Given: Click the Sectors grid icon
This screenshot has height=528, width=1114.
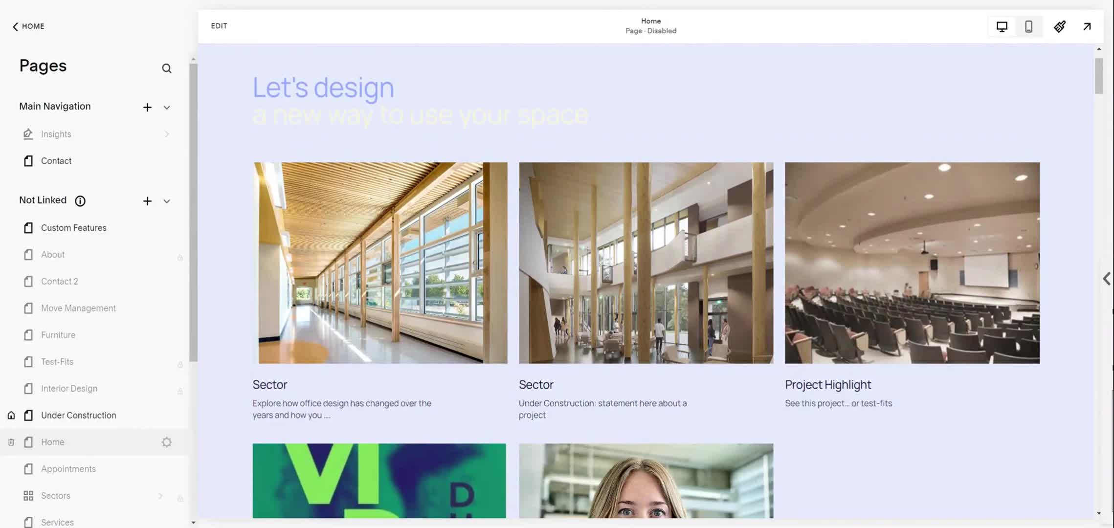Looking at the screenshot, I should click(x=28, y=496).
